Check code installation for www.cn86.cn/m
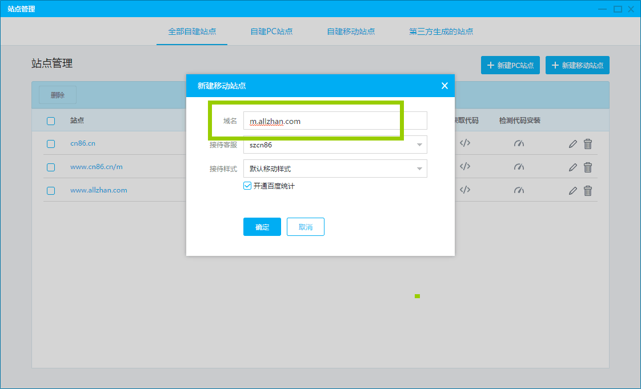The width and height of the screenshot is (641, 389). click(x=519, y=167)
